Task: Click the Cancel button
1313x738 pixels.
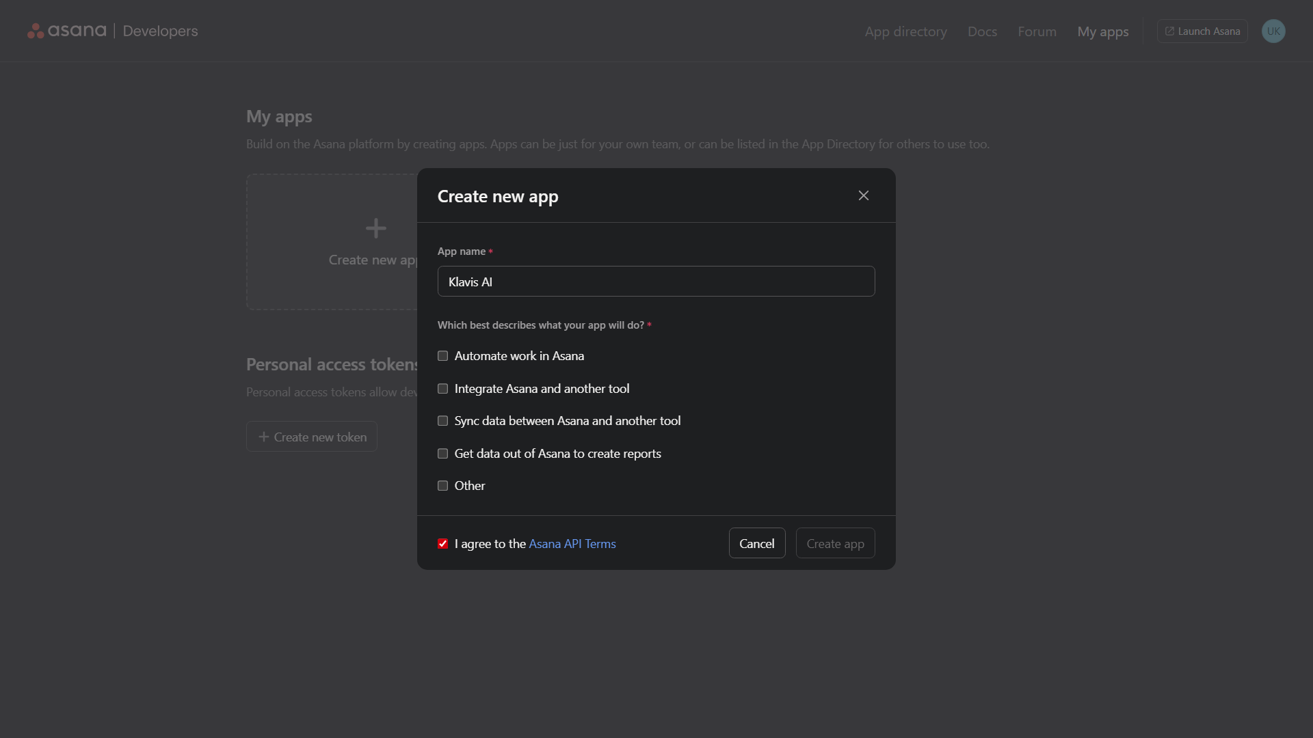Action: 757,543
